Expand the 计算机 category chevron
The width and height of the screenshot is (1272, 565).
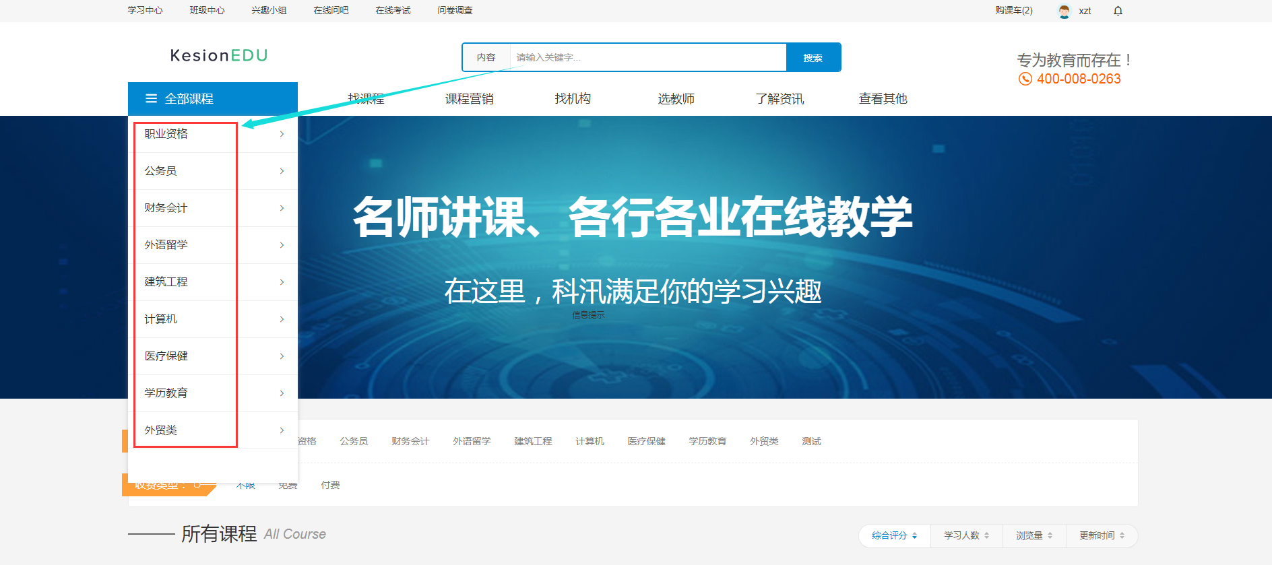282,319
